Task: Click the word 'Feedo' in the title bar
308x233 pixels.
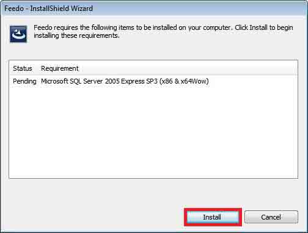Action: pyautogui.click(x=14, y=9)
